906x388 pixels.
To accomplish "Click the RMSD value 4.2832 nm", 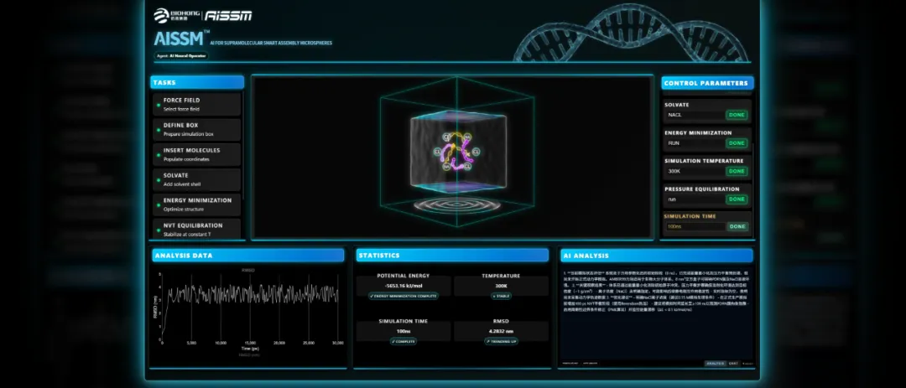I will click(x=501, y=331).
